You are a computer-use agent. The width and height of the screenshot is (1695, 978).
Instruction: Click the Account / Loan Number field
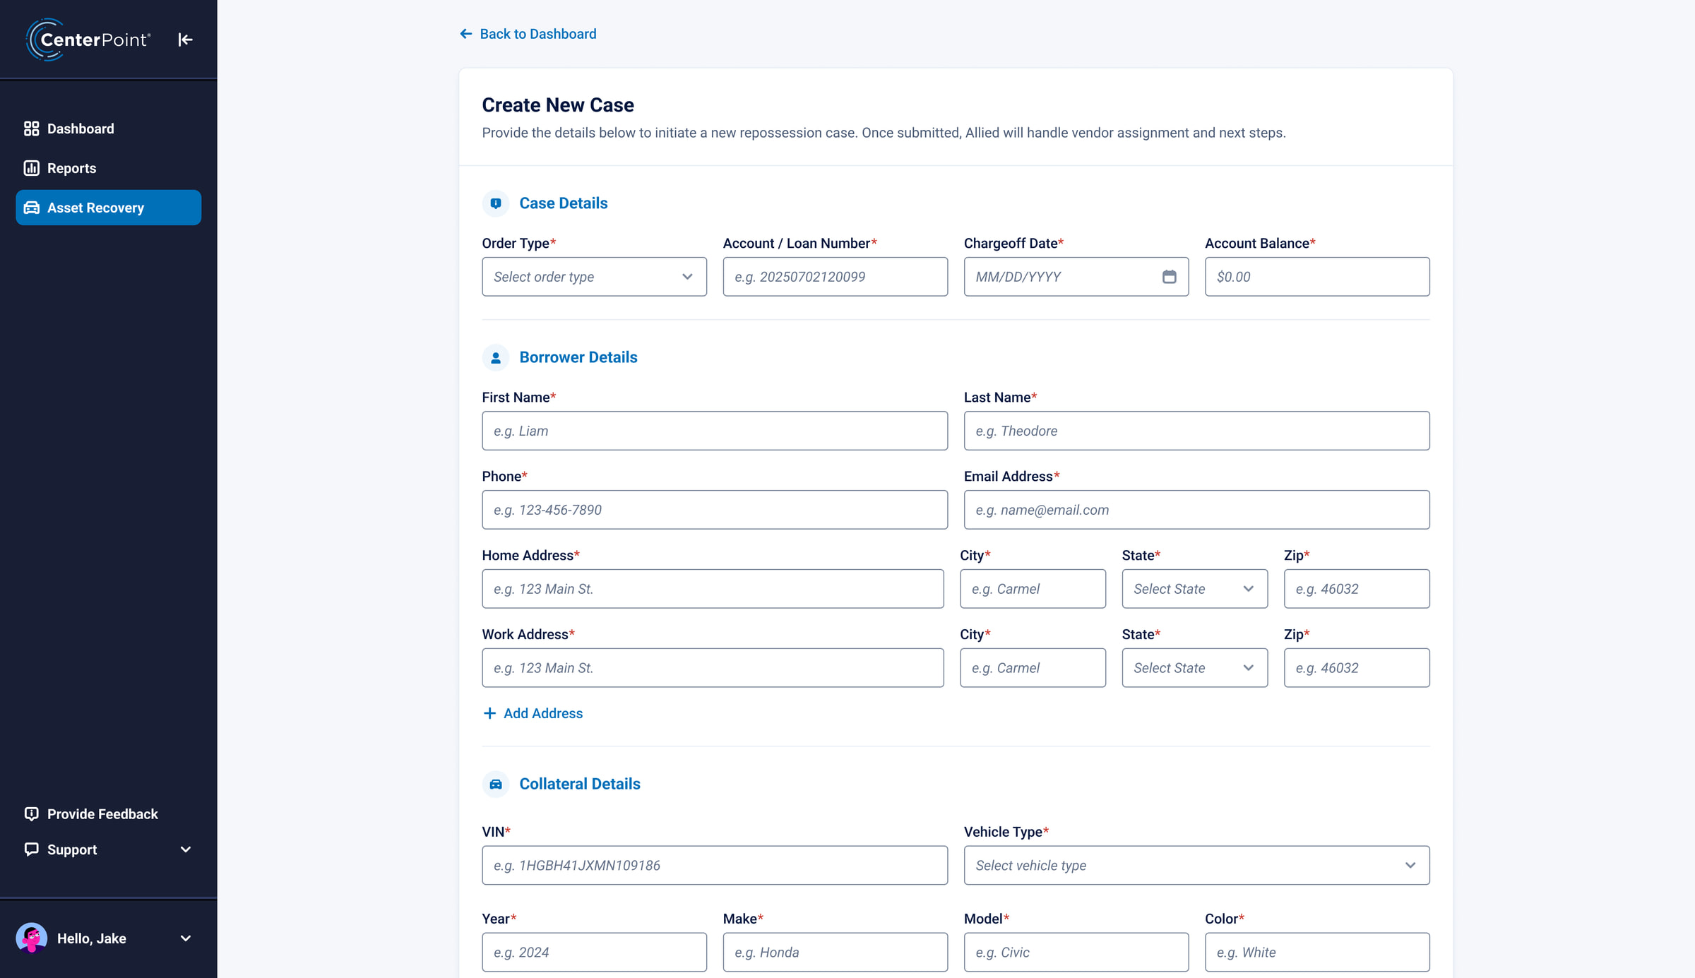coord(835,277)
